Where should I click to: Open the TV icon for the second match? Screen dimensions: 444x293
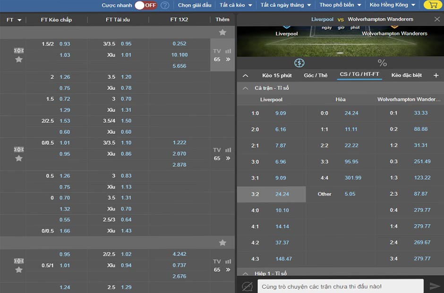tap(217, 150)
